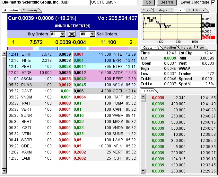Focus the USOTC:BMSN symbol field
This screenshot has height=177, width=218.
coord(114,2)
